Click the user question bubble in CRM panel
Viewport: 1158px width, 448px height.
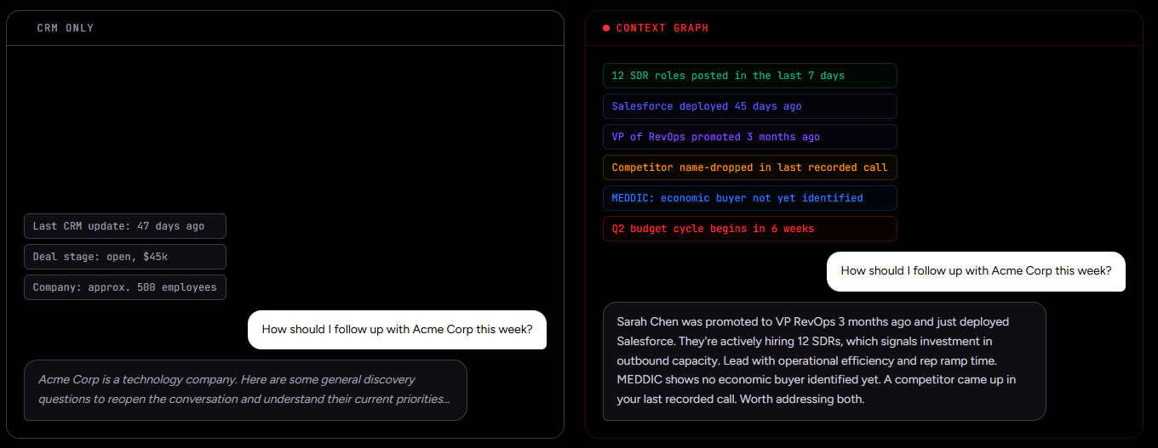point(397,330)
